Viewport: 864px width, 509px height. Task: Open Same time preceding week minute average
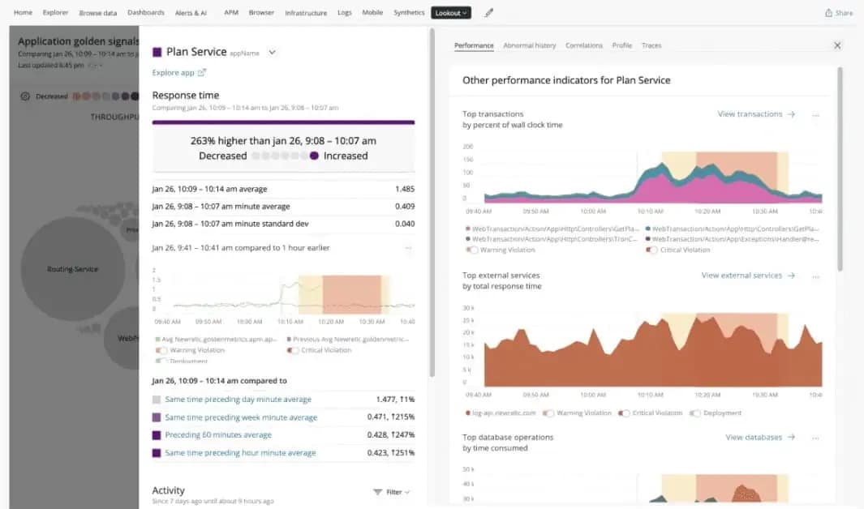pos(241,417)
